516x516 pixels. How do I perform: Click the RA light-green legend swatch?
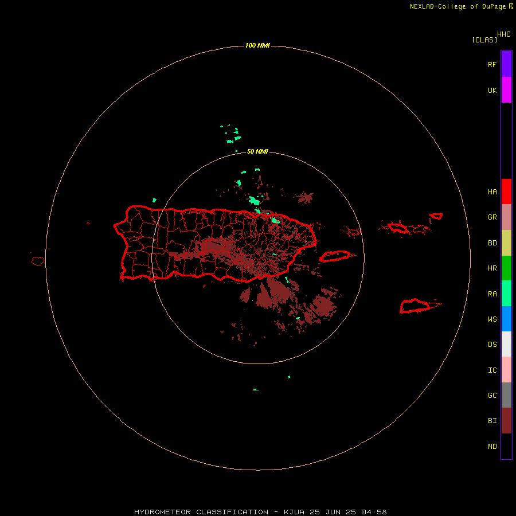click(x=506, y=294)
